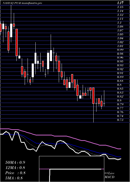Image resolution: width=130 pixels, height=182 pixels.
Task: Click the 50MA : 0.9 legend entry
Action: pos(15,162)
